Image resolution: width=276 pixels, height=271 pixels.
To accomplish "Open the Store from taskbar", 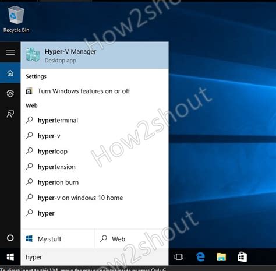I will (242, 257).
